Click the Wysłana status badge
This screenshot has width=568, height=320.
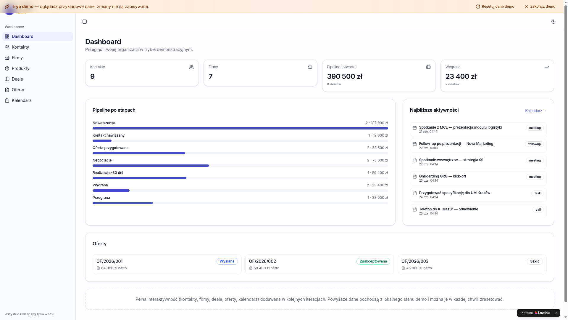[227, 261]
